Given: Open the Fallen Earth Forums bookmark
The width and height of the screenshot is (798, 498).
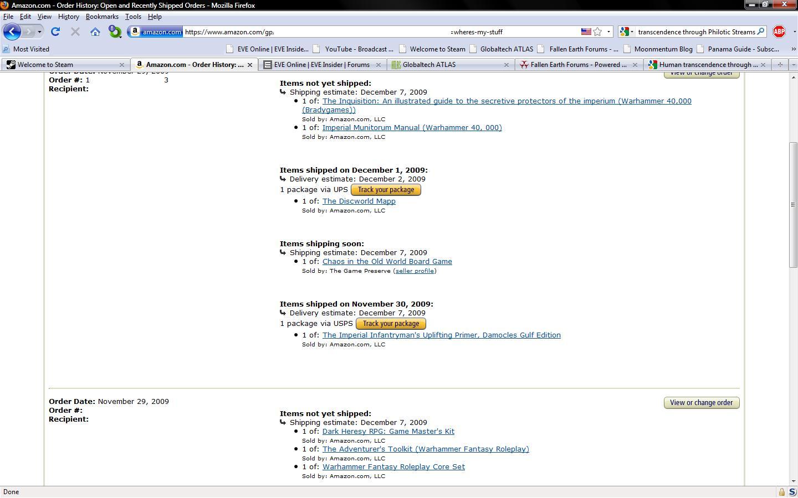Looking at the screenshot, I should pyautogui.click(x=578, y=49).
